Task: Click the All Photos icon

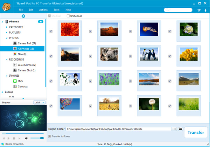Action: [15, 49]
